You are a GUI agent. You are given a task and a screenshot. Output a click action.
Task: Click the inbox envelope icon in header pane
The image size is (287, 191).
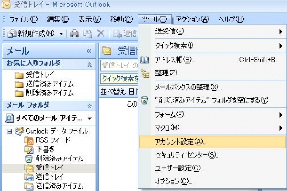click(106, 51)
